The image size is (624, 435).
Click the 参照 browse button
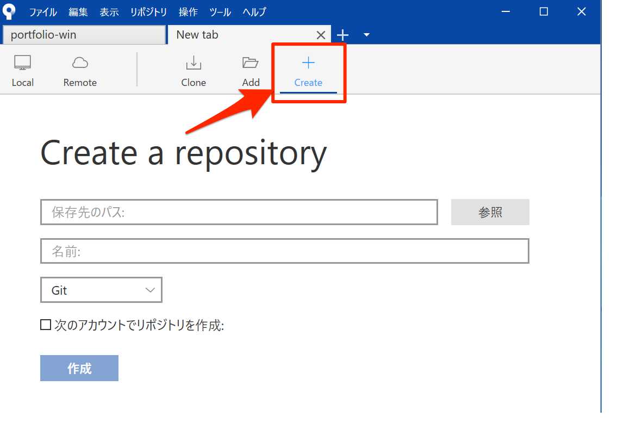pos(490,212)
